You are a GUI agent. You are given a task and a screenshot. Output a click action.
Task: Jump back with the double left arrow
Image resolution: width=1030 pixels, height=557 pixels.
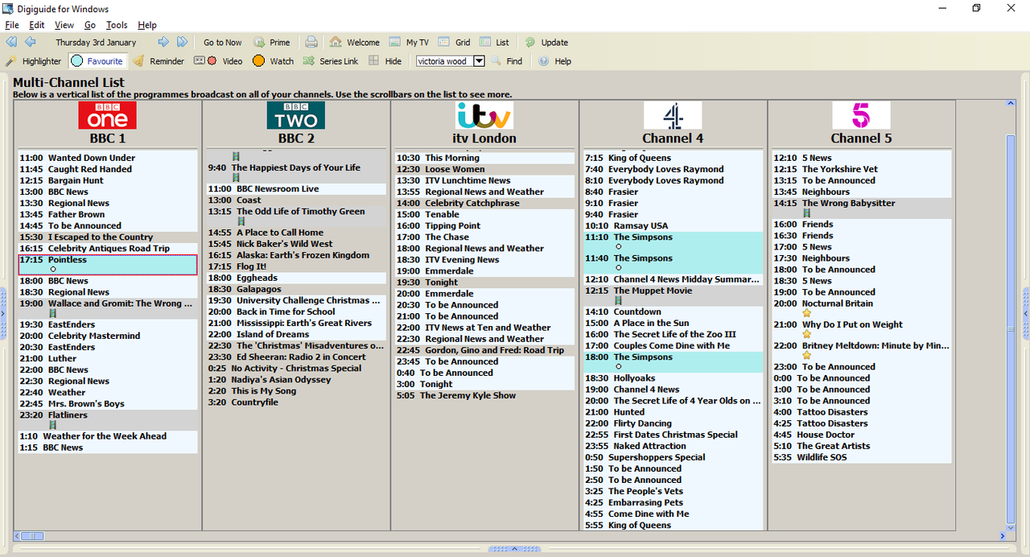(x=11, y=42)
